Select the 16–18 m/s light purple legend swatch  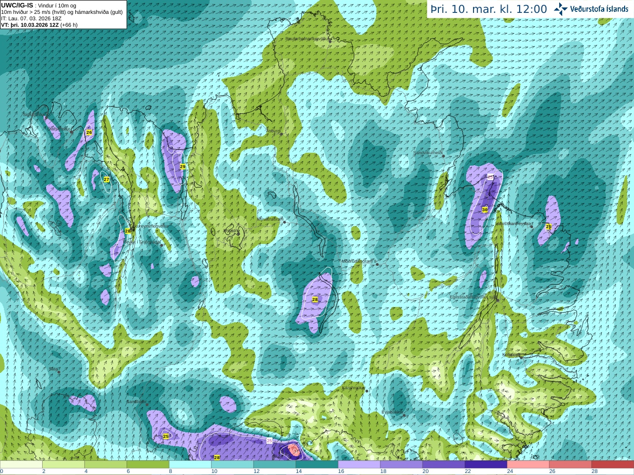359,465
